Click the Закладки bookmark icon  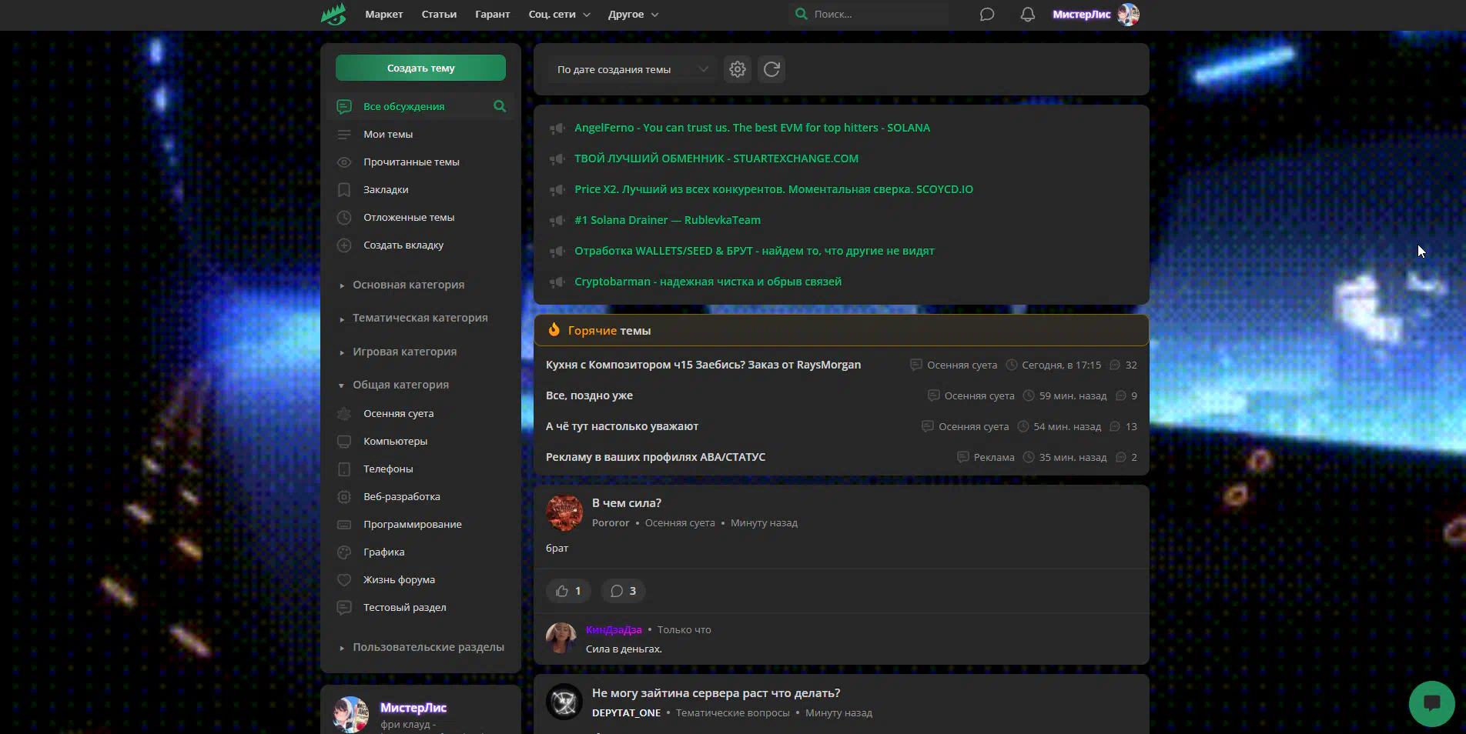pos(344,190)
